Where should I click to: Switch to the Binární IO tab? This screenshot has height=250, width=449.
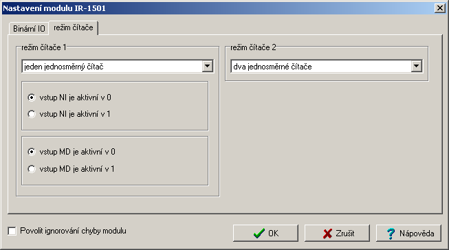tap(29, 29)
